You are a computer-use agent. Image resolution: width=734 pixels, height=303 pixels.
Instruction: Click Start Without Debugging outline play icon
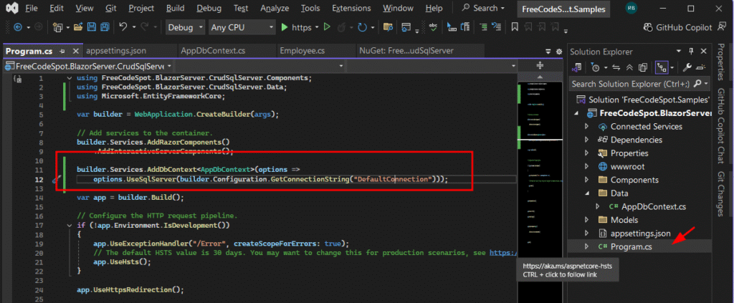[327, 28]
